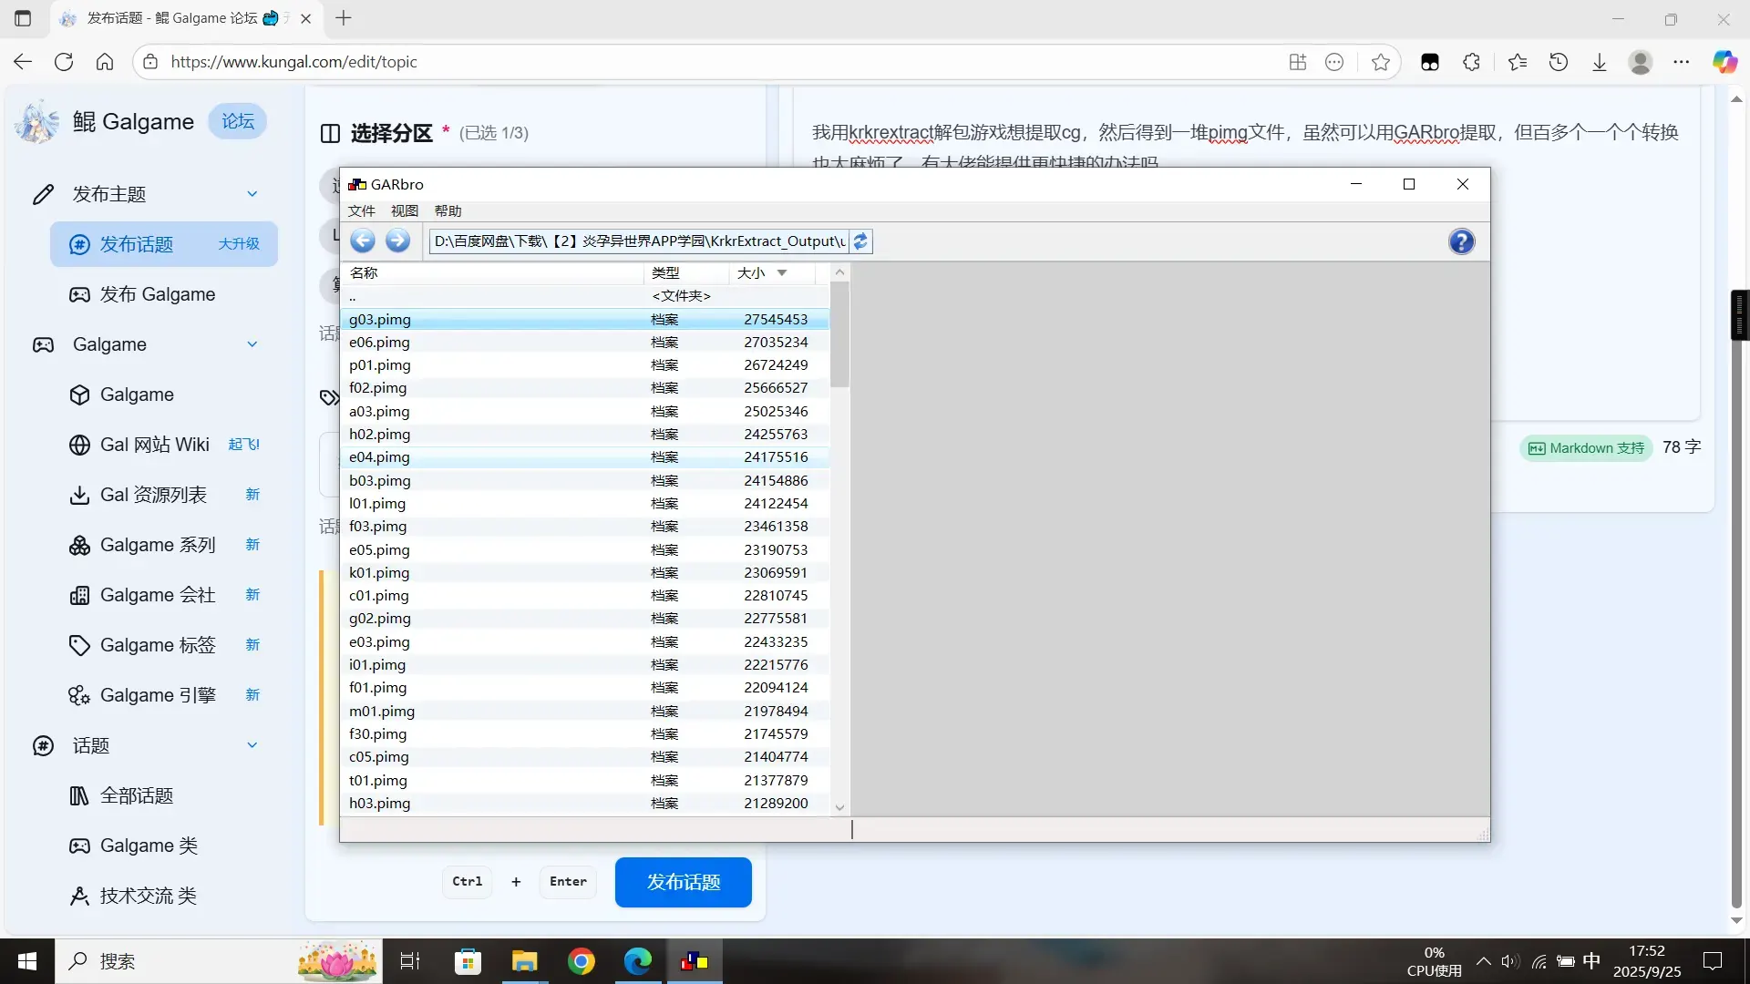Image resolution: width=1750 pixels, height=984 pixels.
Task: Click the Copilot icon in Edge toolbar
Action: (x=1724, y=62)
